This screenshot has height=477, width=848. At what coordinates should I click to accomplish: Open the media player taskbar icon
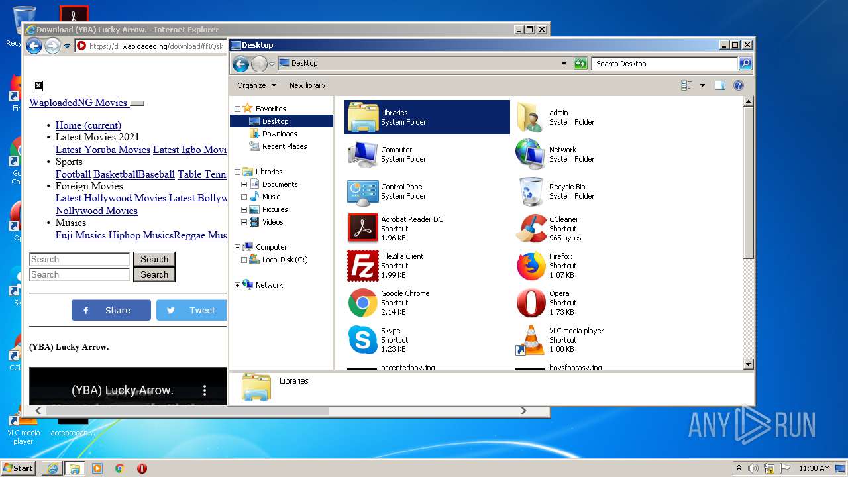pyautogui.click(x=97, y=468)
